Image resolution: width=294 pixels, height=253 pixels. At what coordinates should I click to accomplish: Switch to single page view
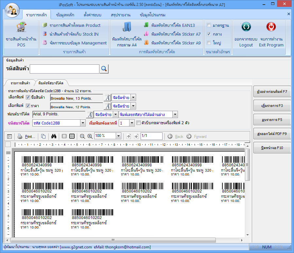[x=64, y=136]
